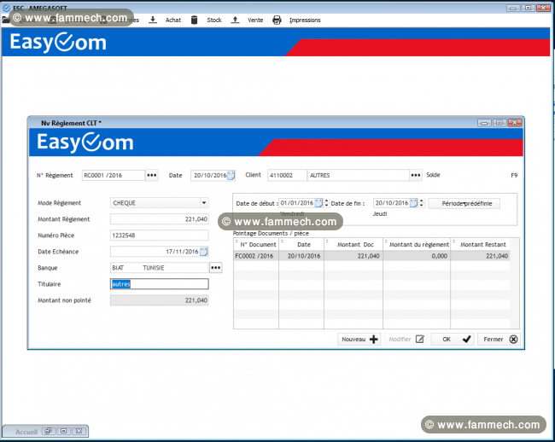Viewport: 555px width, 442px height.
Task: Close the minimized Accueil window
Action: point(79,431)
